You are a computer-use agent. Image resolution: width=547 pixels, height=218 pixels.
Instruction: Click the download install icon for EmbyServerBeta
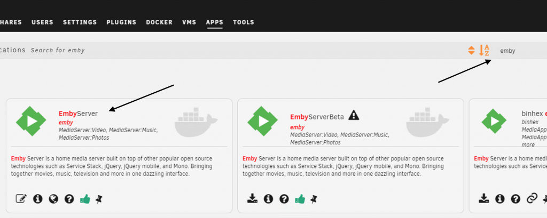coord(253,199)
